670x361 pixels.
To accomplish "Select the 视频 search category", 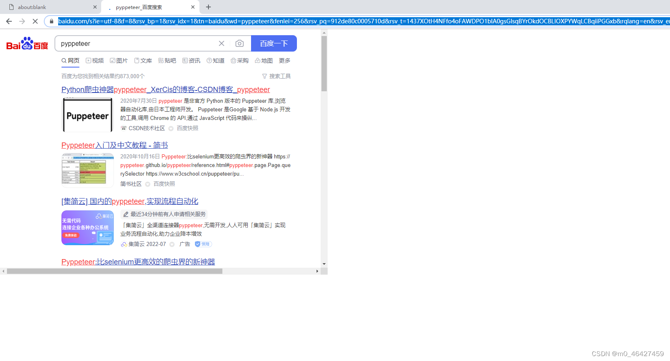I will click(95, 61).
